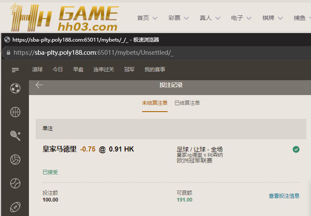Open the 连串过关 menu item
This screenshot has width=311, height=216.
pos(104,70)
